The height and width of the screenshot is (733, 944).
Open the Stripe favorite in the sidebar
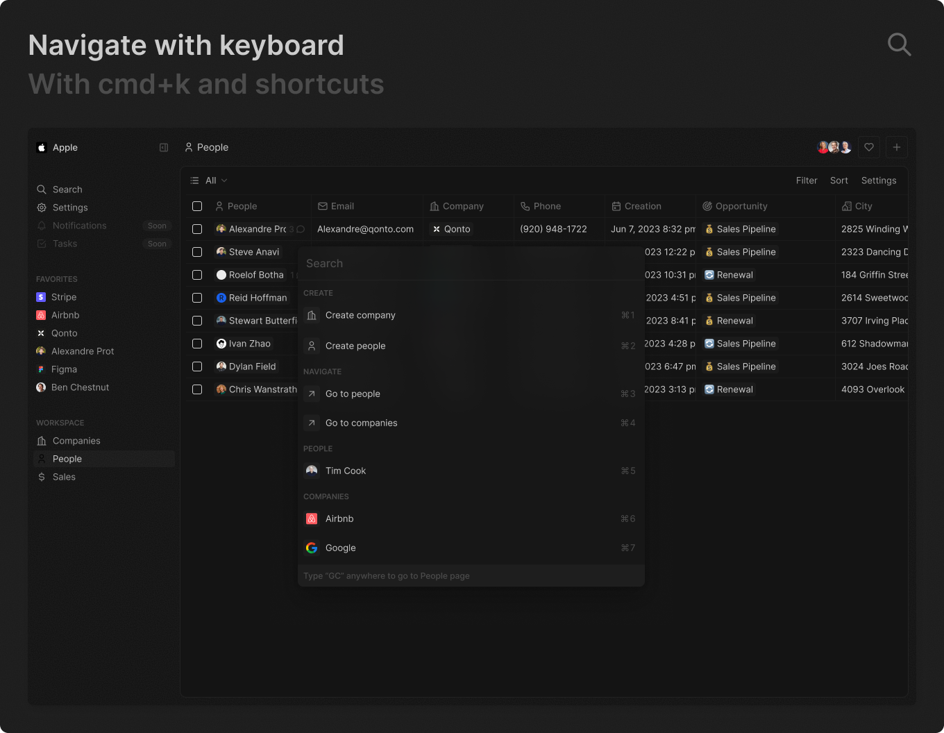pos(63,297)
